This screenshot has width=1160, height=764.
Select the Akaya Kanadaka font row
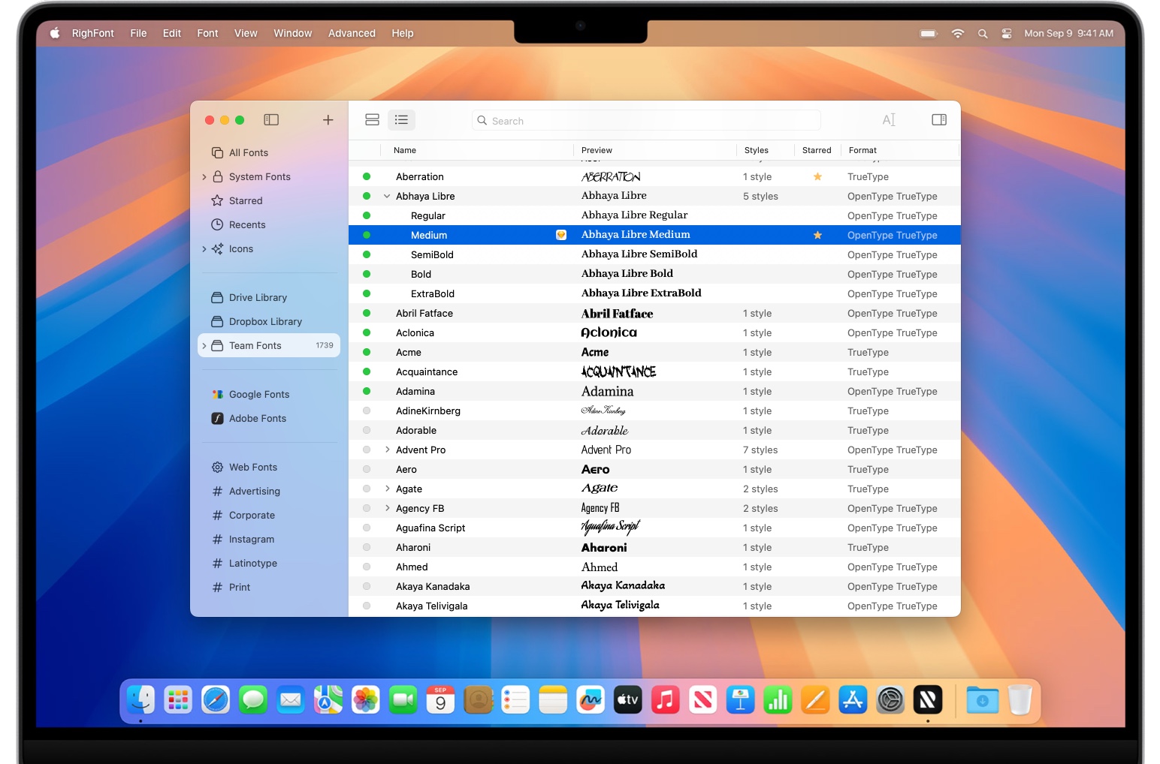point(654,586)
